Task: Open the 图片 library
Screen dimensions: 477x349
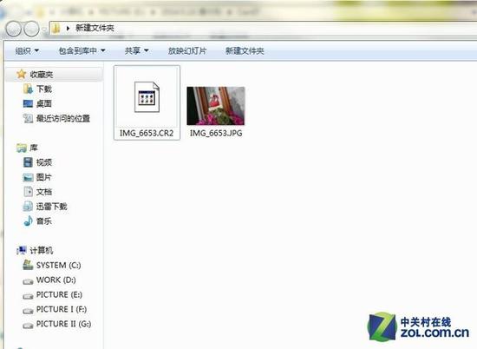Action: [x=44, y=177]
